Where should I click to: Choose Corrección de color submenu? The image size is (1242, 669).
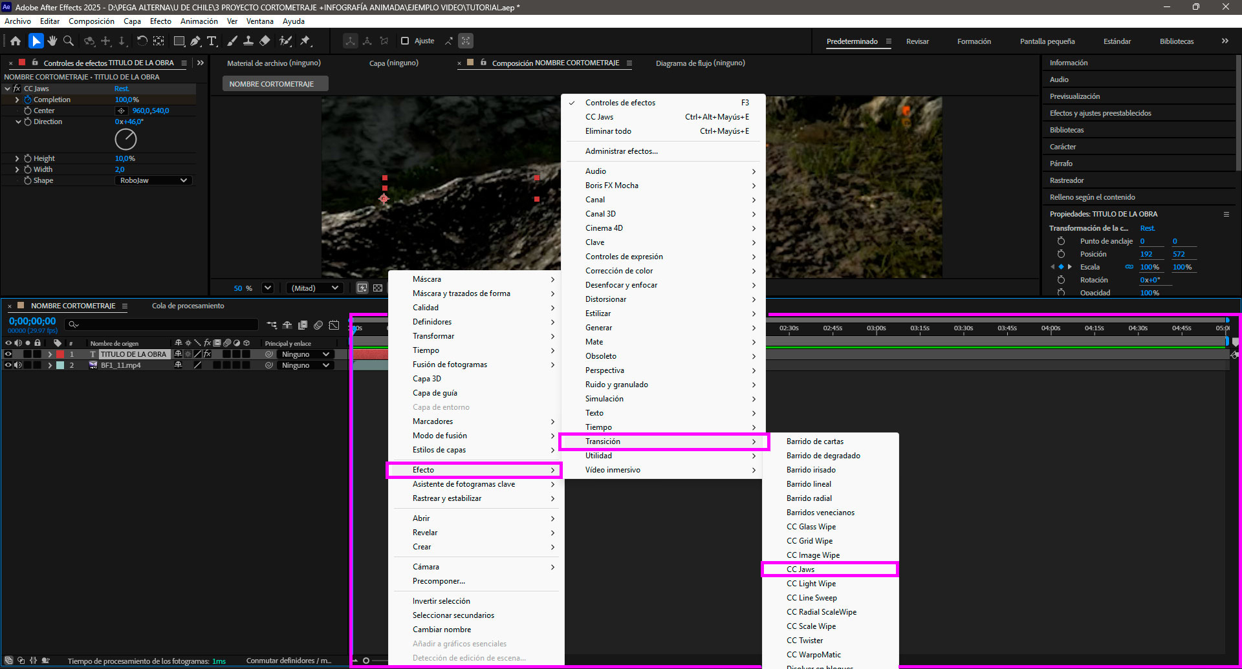coord(663,271)
